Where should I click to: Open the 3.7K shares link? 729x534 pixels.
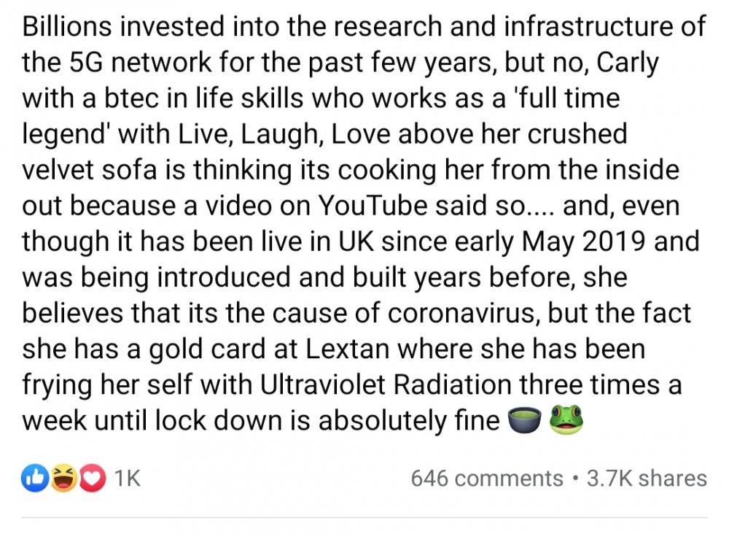[647, 479]
